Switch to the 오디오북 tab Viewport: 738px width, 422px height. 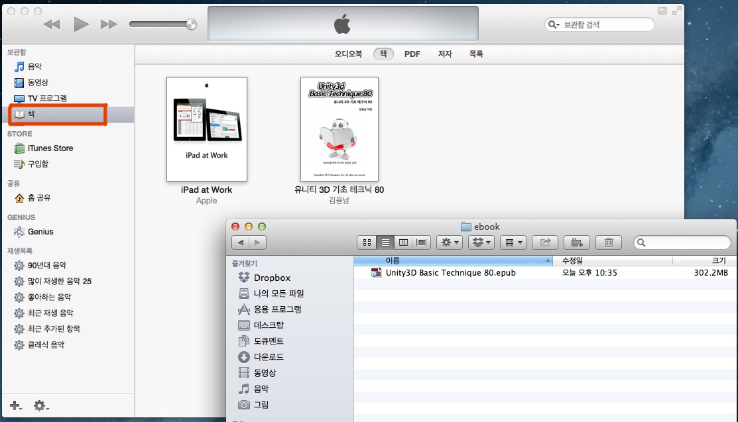click(348, 54)
